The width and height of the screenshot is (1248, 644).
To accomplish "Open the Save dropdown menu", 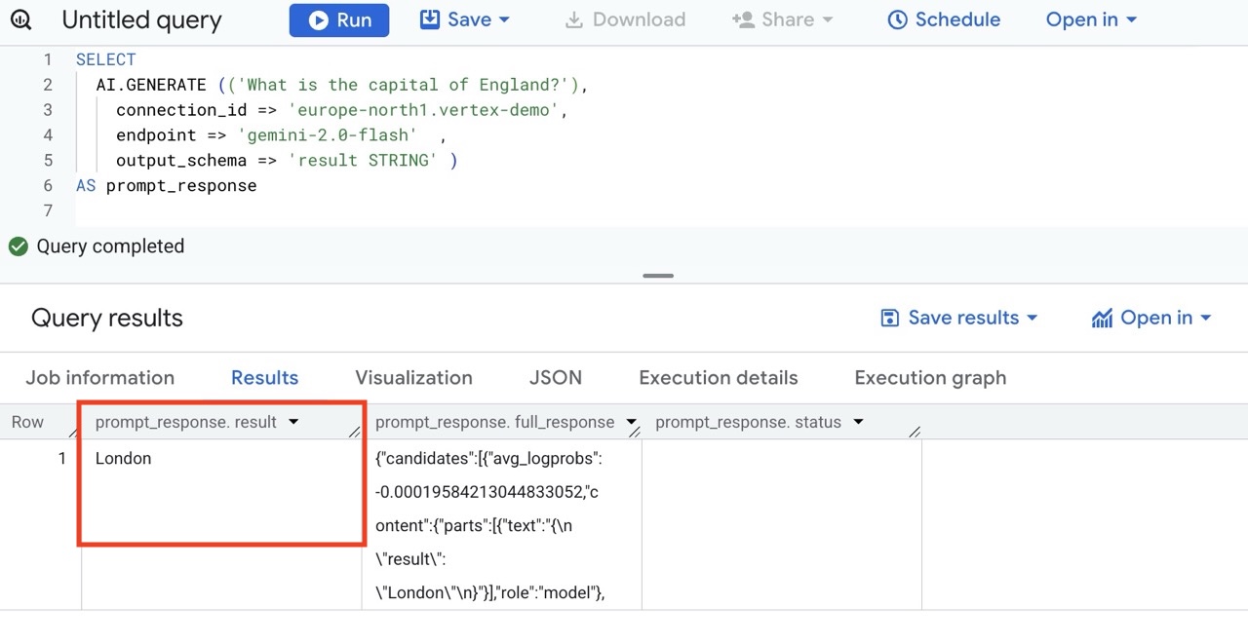I will point(465,20).
